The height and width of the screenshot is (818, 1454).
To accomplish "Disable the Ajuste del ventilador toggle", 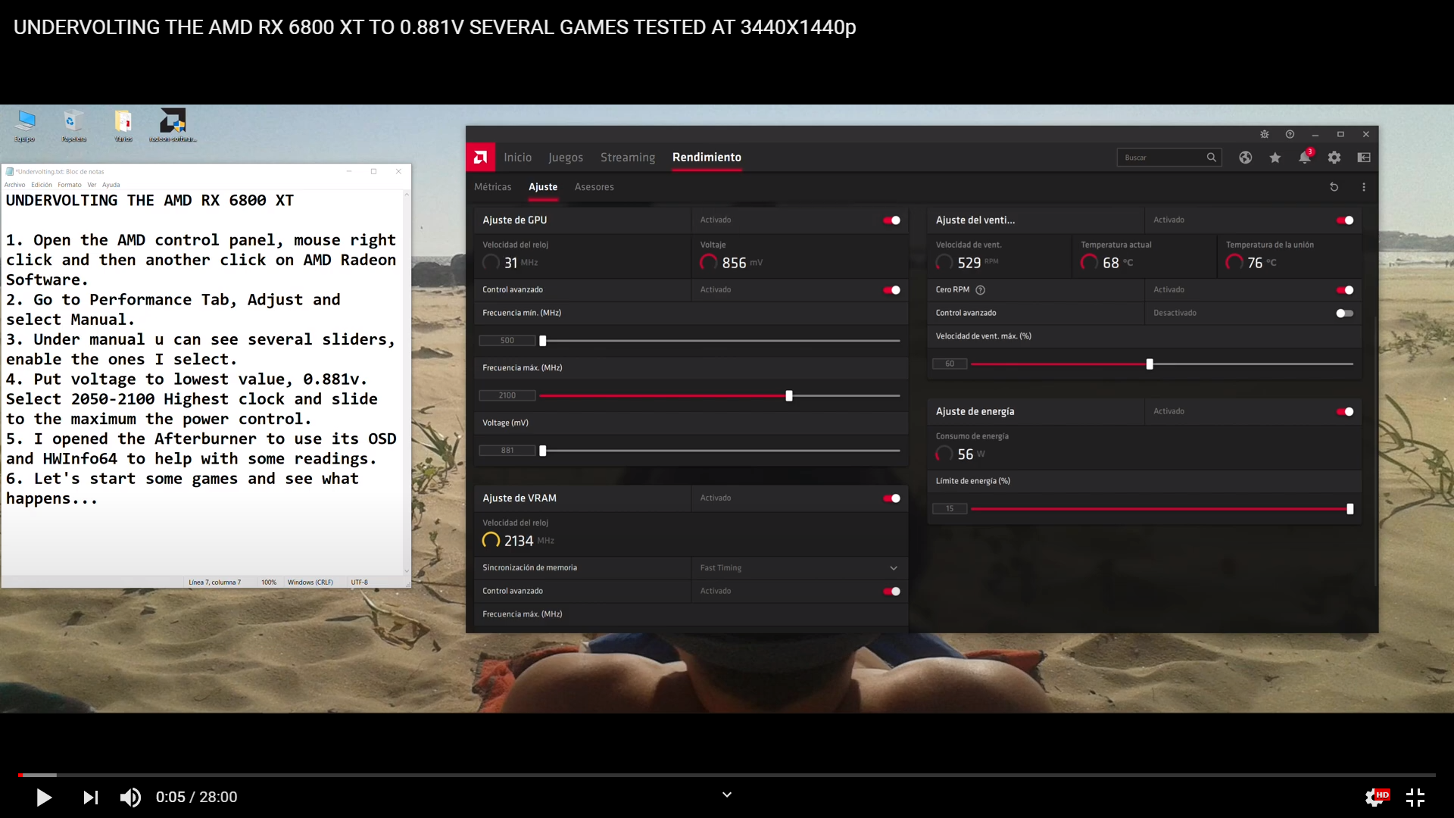I will pyautogui.click(x=1345, y=220).
